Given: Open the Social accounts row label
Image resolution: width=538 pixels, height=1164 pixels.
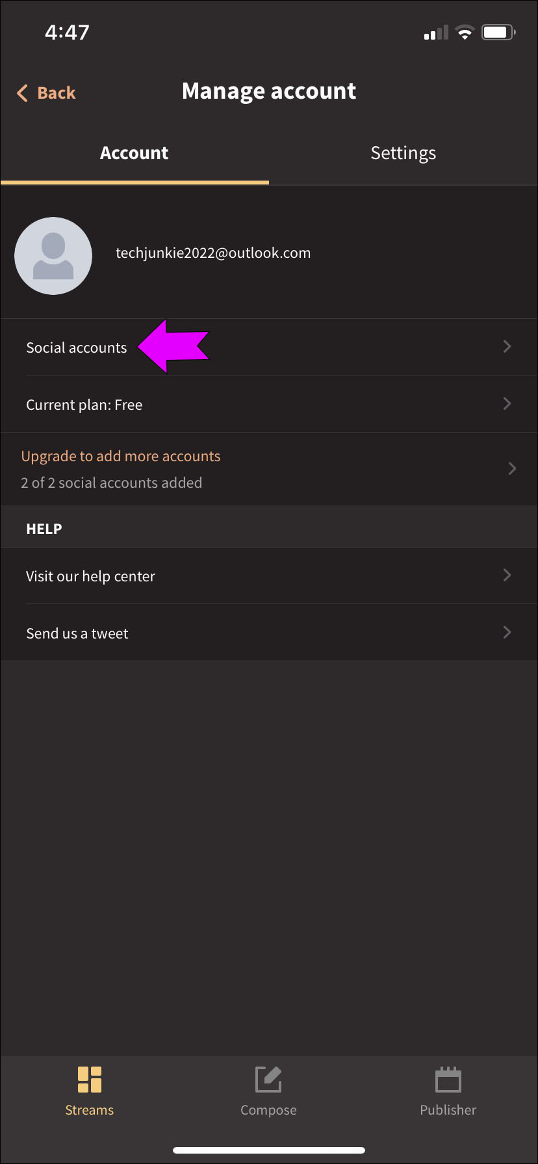Looking at the screenshot, I should click(77, 348).
